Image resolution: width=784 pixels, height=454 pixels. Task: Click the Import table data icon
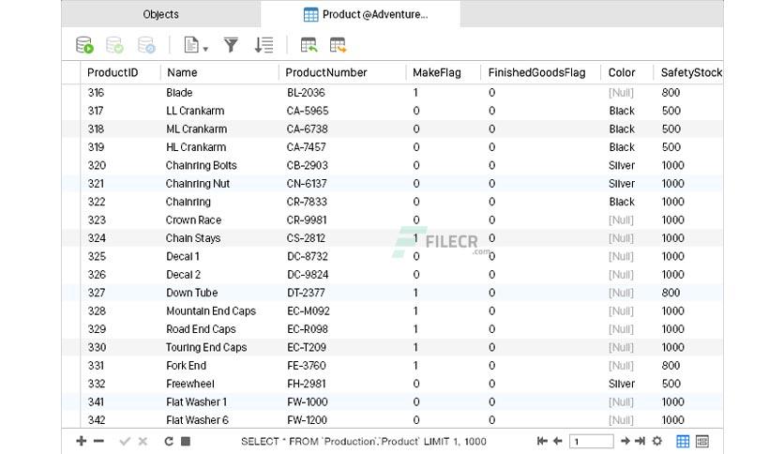309,45
